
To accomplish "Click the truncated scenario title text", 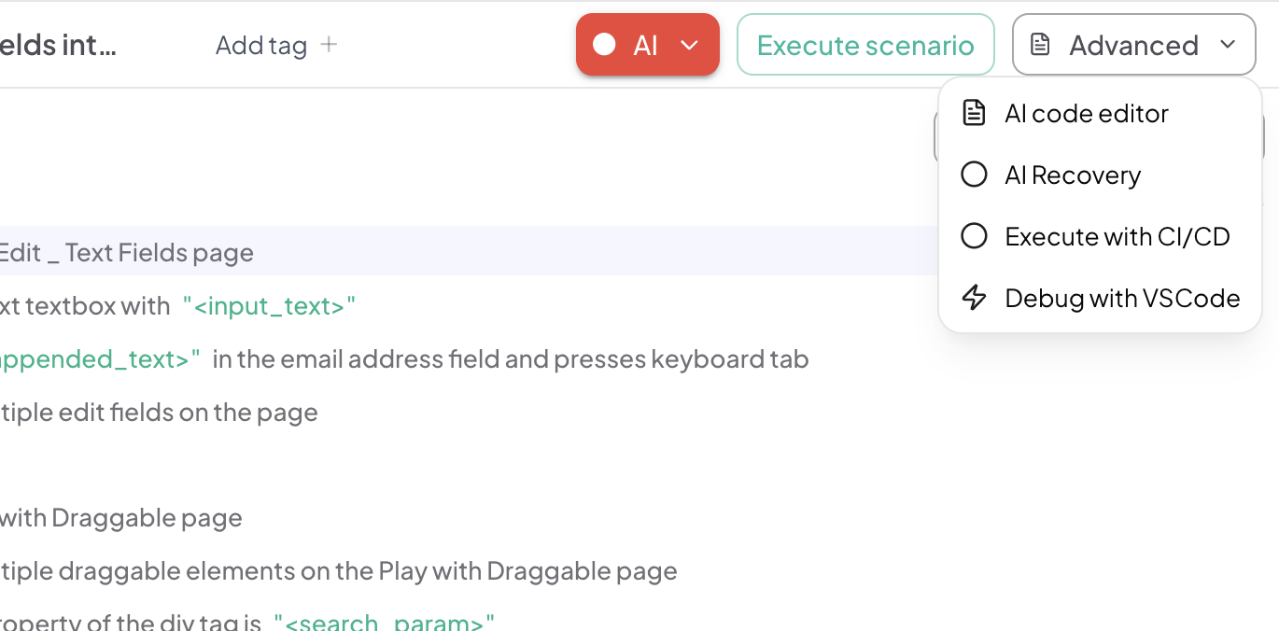I will 58,45.
